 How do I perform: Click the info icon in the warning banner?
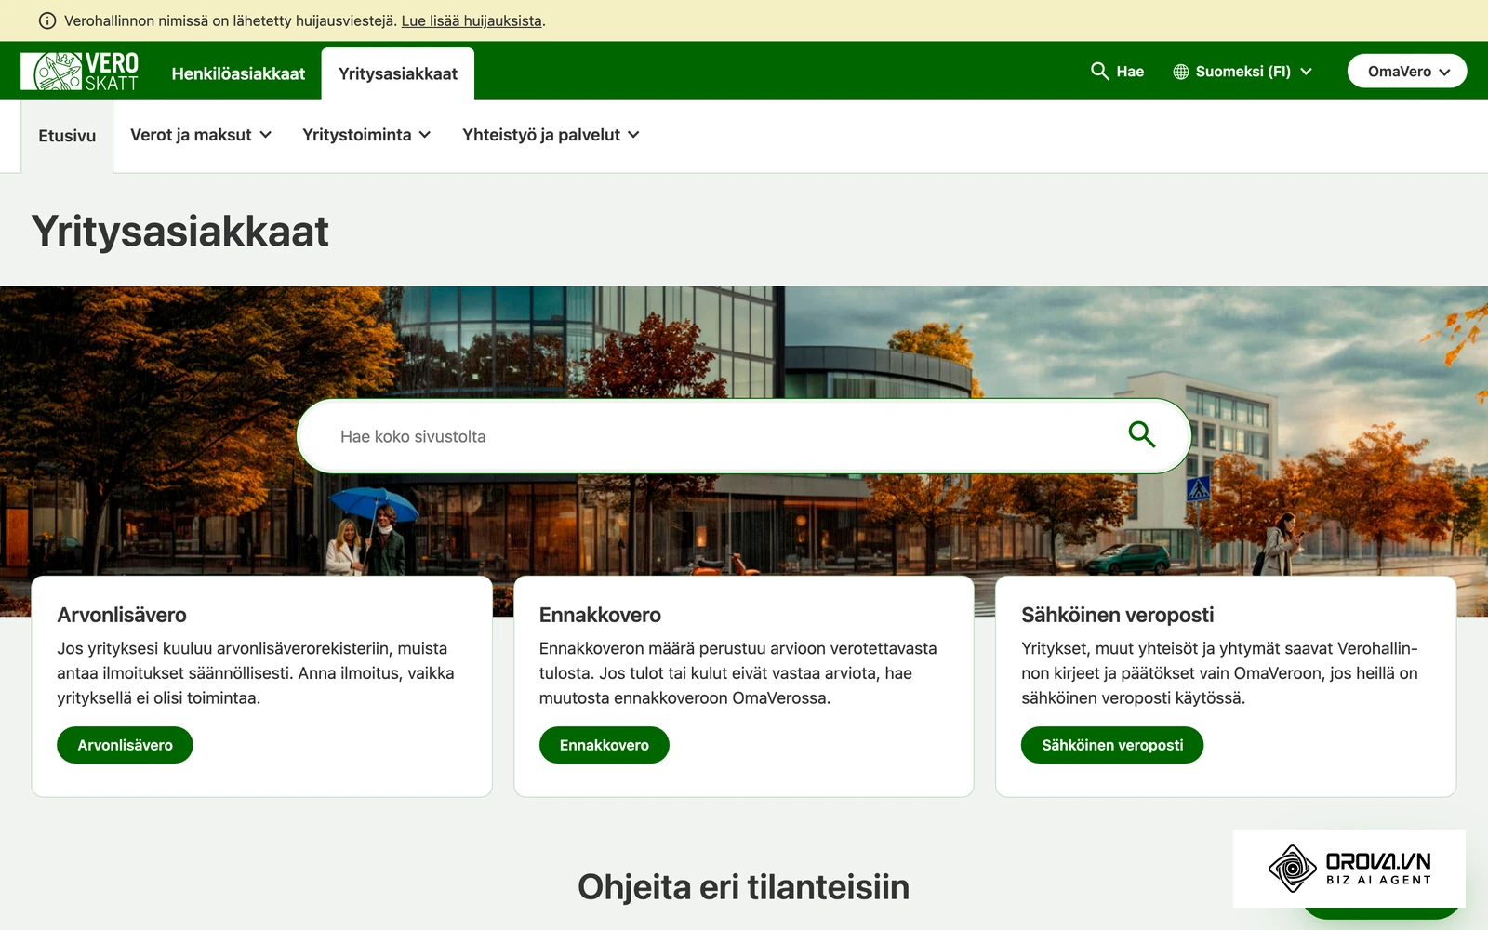coord(47,20)
